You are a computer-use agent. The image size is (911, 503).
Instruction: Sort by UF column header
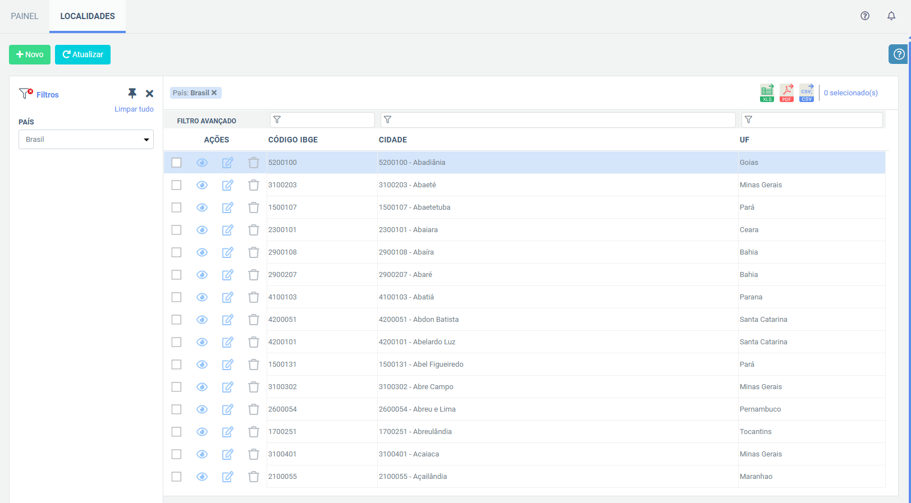point(744,140)
